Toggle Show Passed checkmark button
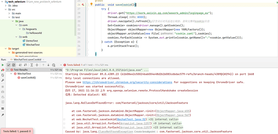Viewport: 278px width, 134px height. pyautogui.click(x=9, y=65)
